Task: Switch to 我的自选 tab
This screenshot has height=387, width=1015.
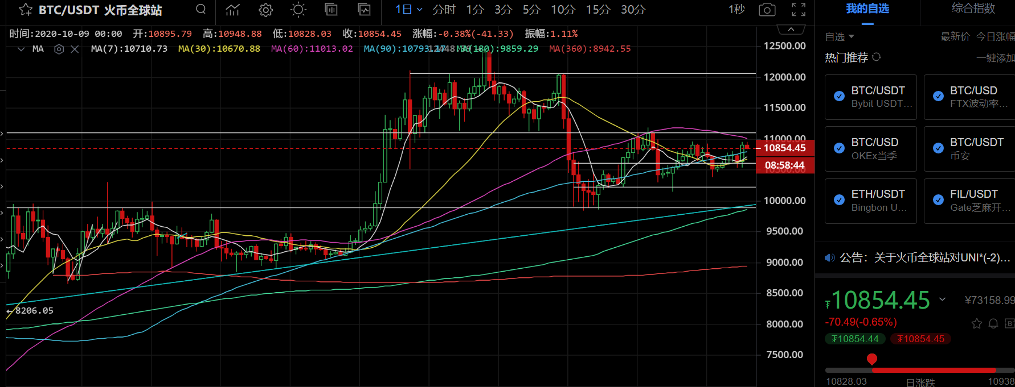Action: [867, 9]
